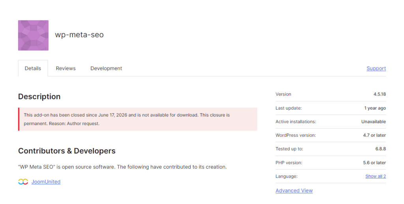Screen dimensions: 404x204
Task: Click the Contributors & Developers heading
Action: click(x=67, y=151)
